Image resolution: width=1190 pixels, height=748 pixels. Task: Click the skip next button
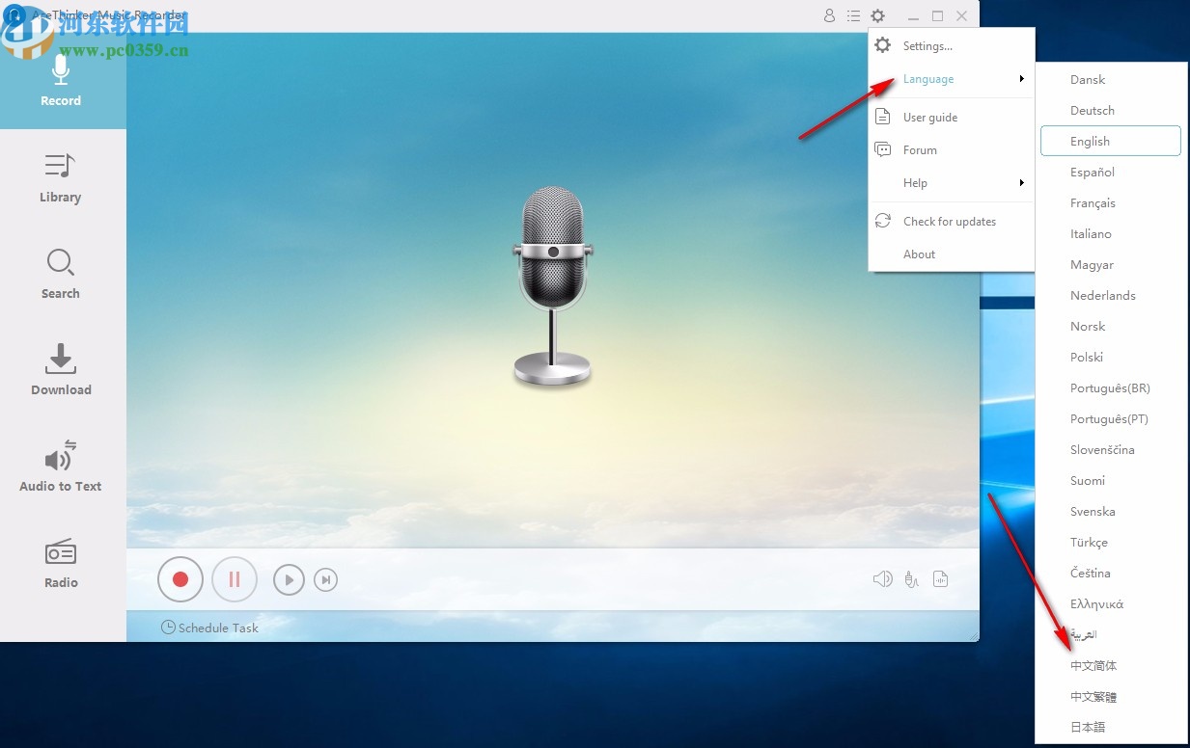point(326,579)
